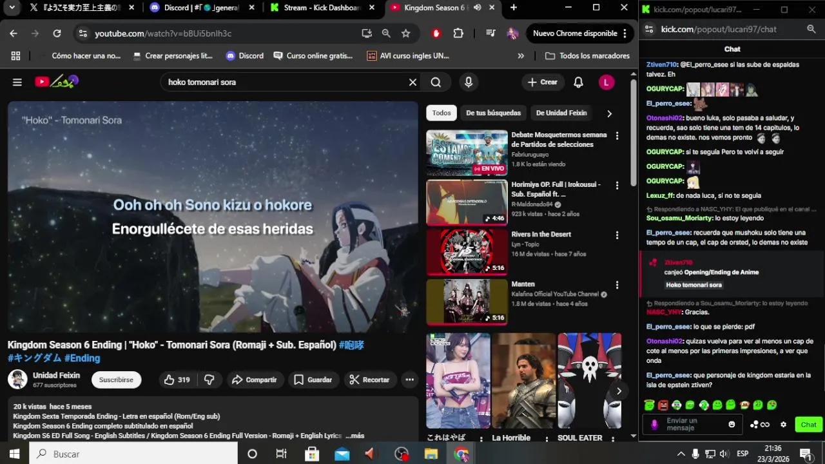
Task: Click the Compartir share button
Action: (x=255, y=380)
